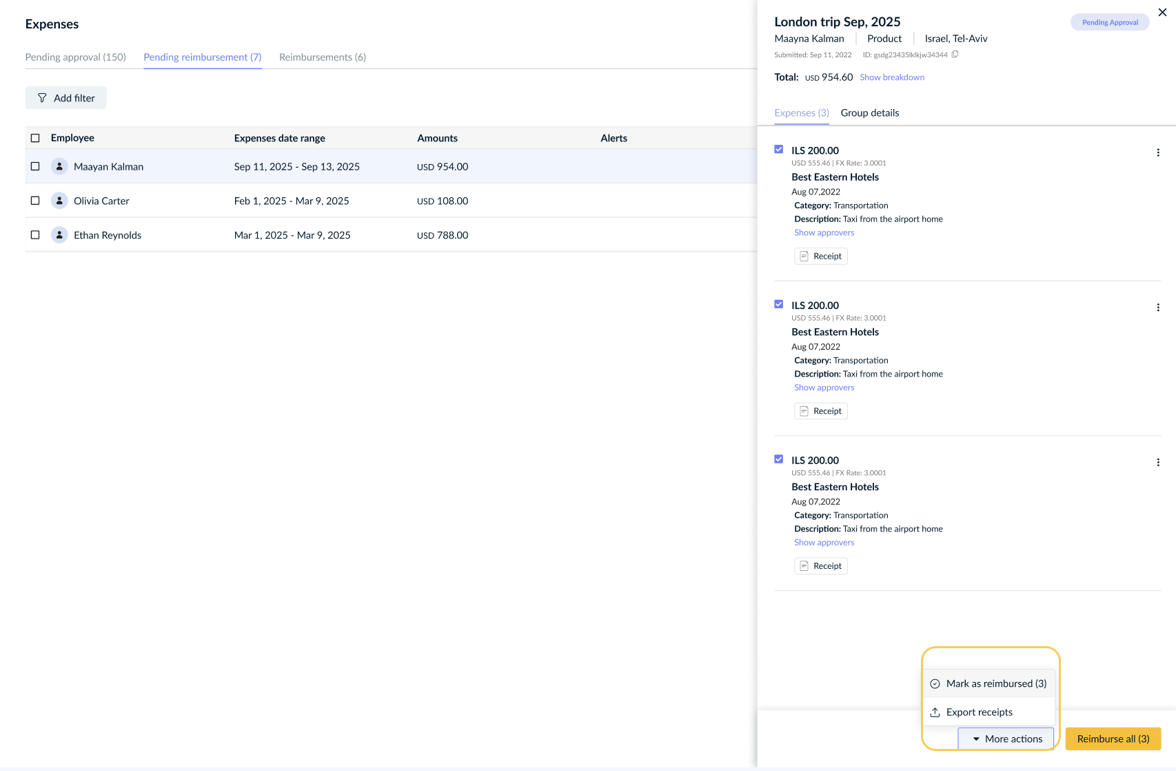
Task: Select Mark as reimbursed (3) menu option
Action: (x=989, y=683)
